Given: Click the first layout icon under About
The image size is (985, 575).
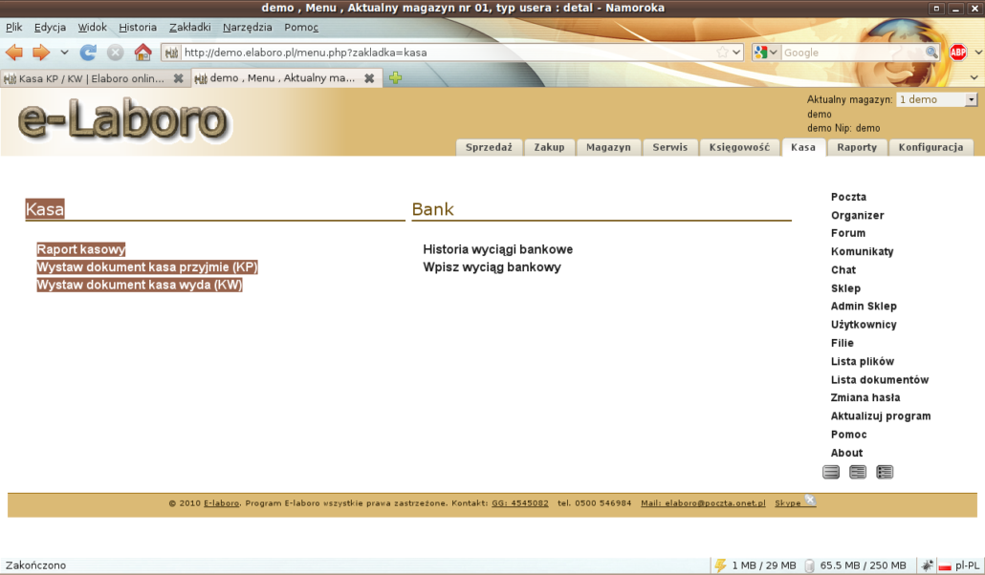Looking at the screenshot, I should (x=831, y=472).
